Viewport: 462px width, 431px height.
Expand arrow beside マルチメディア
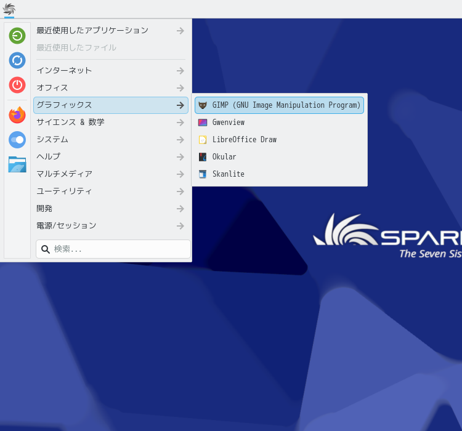[x=180, y=174]
